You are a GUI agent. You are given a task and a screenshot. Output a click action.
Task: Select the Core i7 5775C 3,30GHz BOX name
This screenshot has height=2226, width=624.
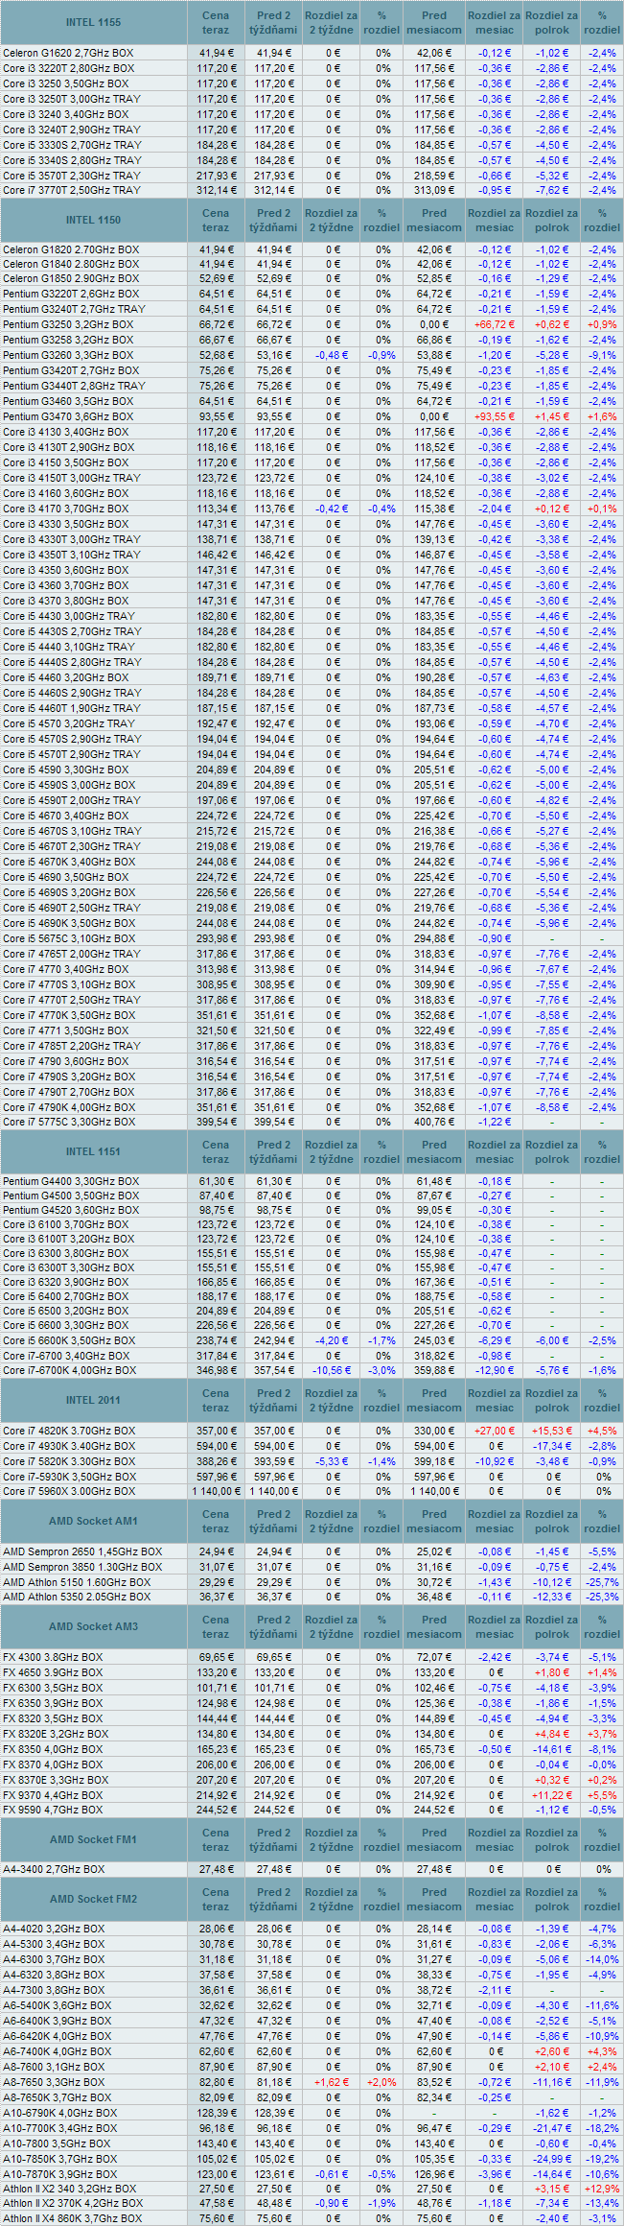[69, 1122]
